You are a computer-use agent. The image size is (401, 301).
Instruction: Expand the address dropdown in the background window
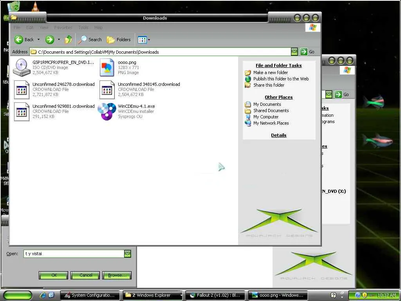pyautogui.click(x=329, y=94)
